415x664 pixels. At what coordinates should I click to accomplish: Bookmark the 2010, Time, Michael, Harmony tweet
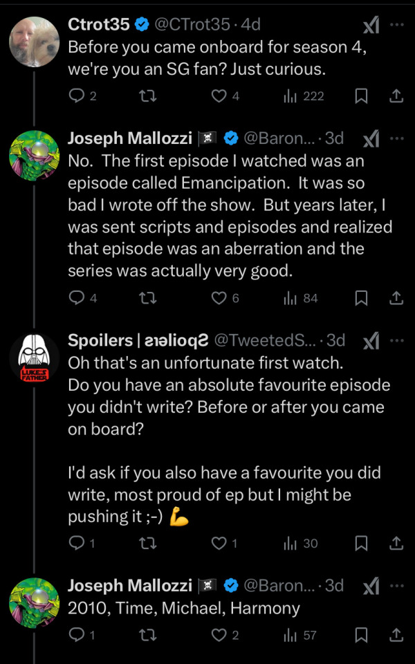[x=360, y=634]
